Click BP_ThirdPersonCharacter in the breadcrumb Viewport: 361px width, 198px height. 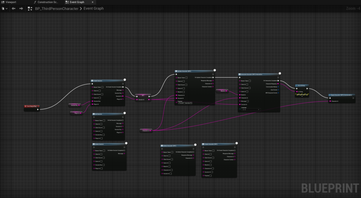(57, 8)
